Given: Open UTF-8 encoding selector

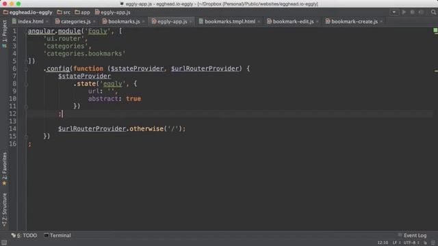Looking at the screenshot, I should [411, 243].
